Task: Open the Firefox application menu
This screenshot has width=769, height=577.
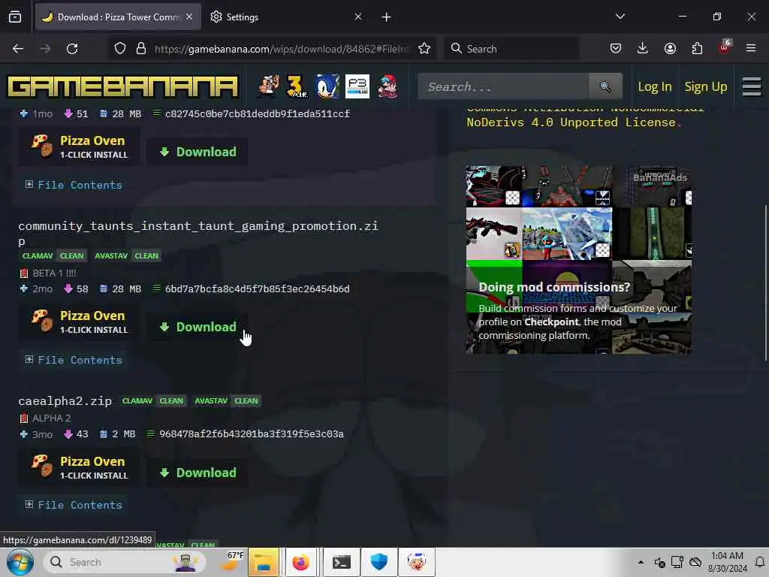Action: [751, 48]
